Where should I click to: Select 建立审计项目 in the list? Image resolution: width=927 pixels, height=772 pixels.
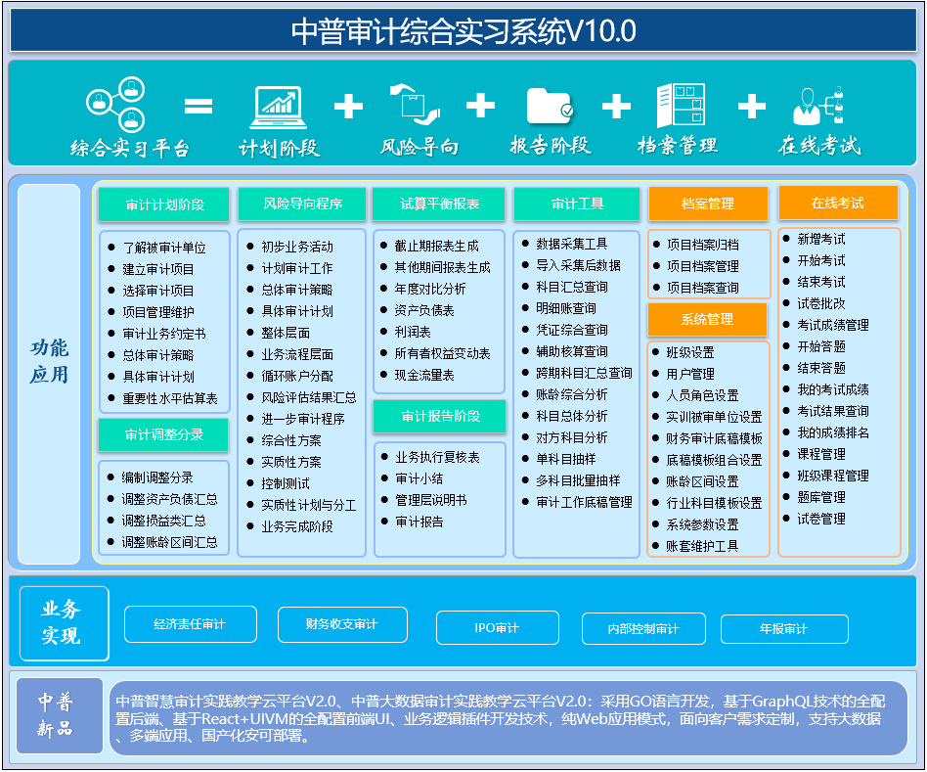[157, 269]
